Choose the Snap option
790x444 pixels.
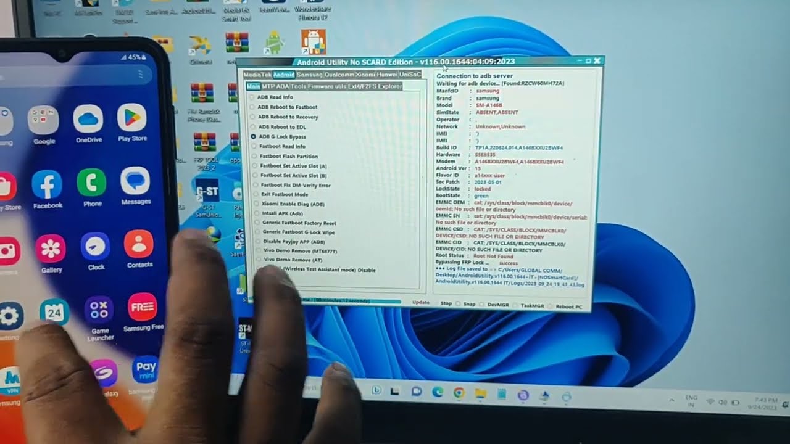point(467,304)
